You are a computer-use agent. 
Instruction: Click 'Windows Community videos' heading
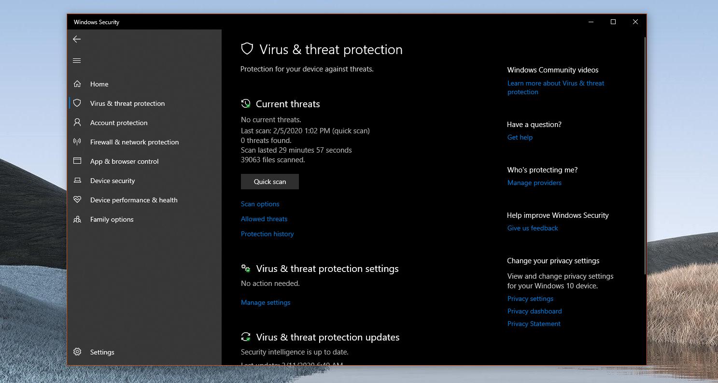[x=553, y=70]
